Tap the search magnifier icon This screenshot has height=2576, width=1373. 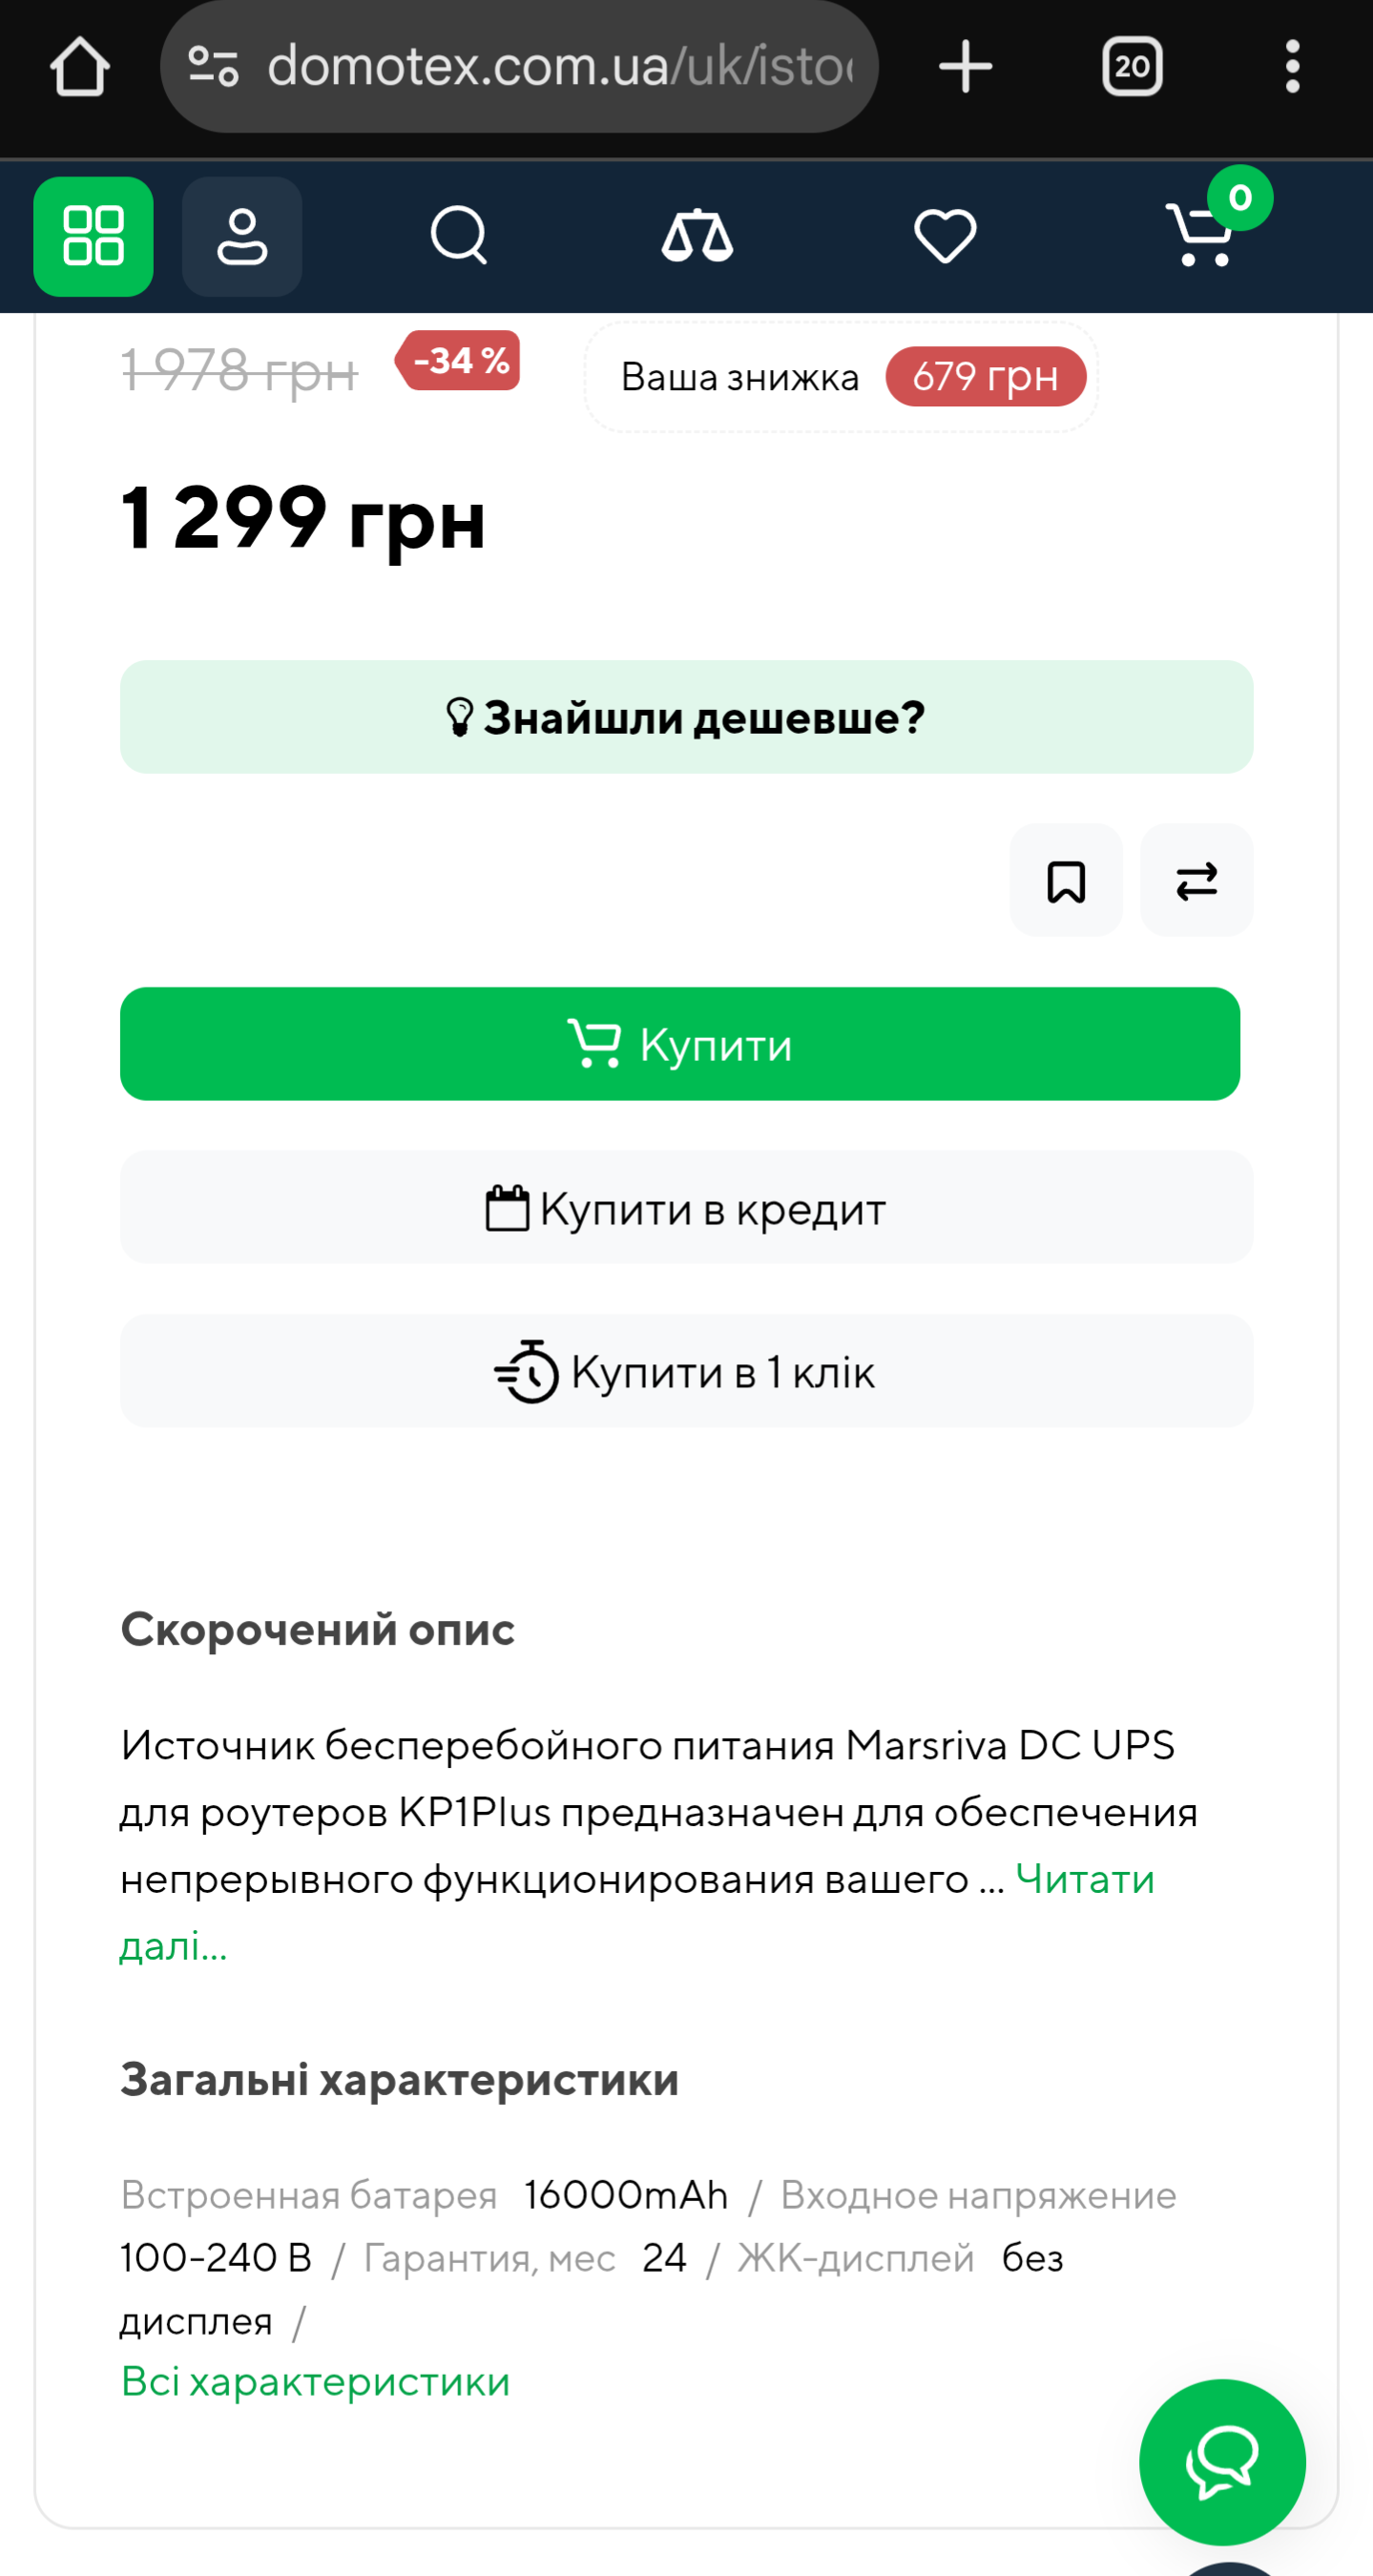click(x=458, y=236)
